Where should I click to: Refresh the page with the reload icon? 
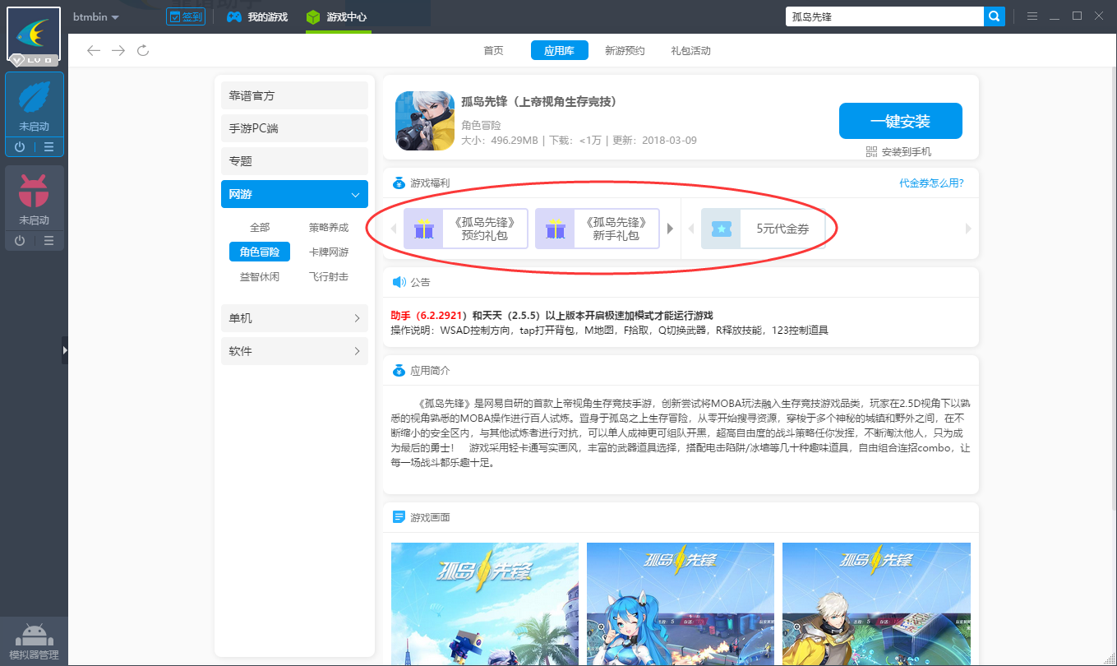[143, 51]
